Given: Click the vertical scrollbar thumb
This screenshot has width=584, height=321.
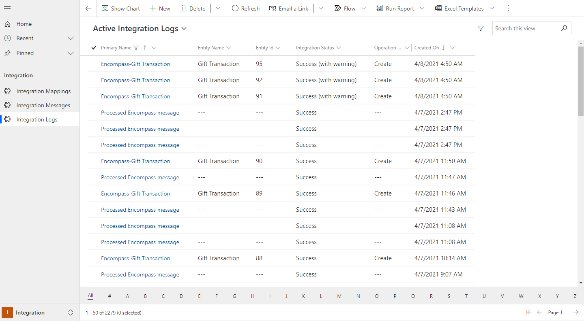Looking at the screenshot, I should [x=581, y=81].
